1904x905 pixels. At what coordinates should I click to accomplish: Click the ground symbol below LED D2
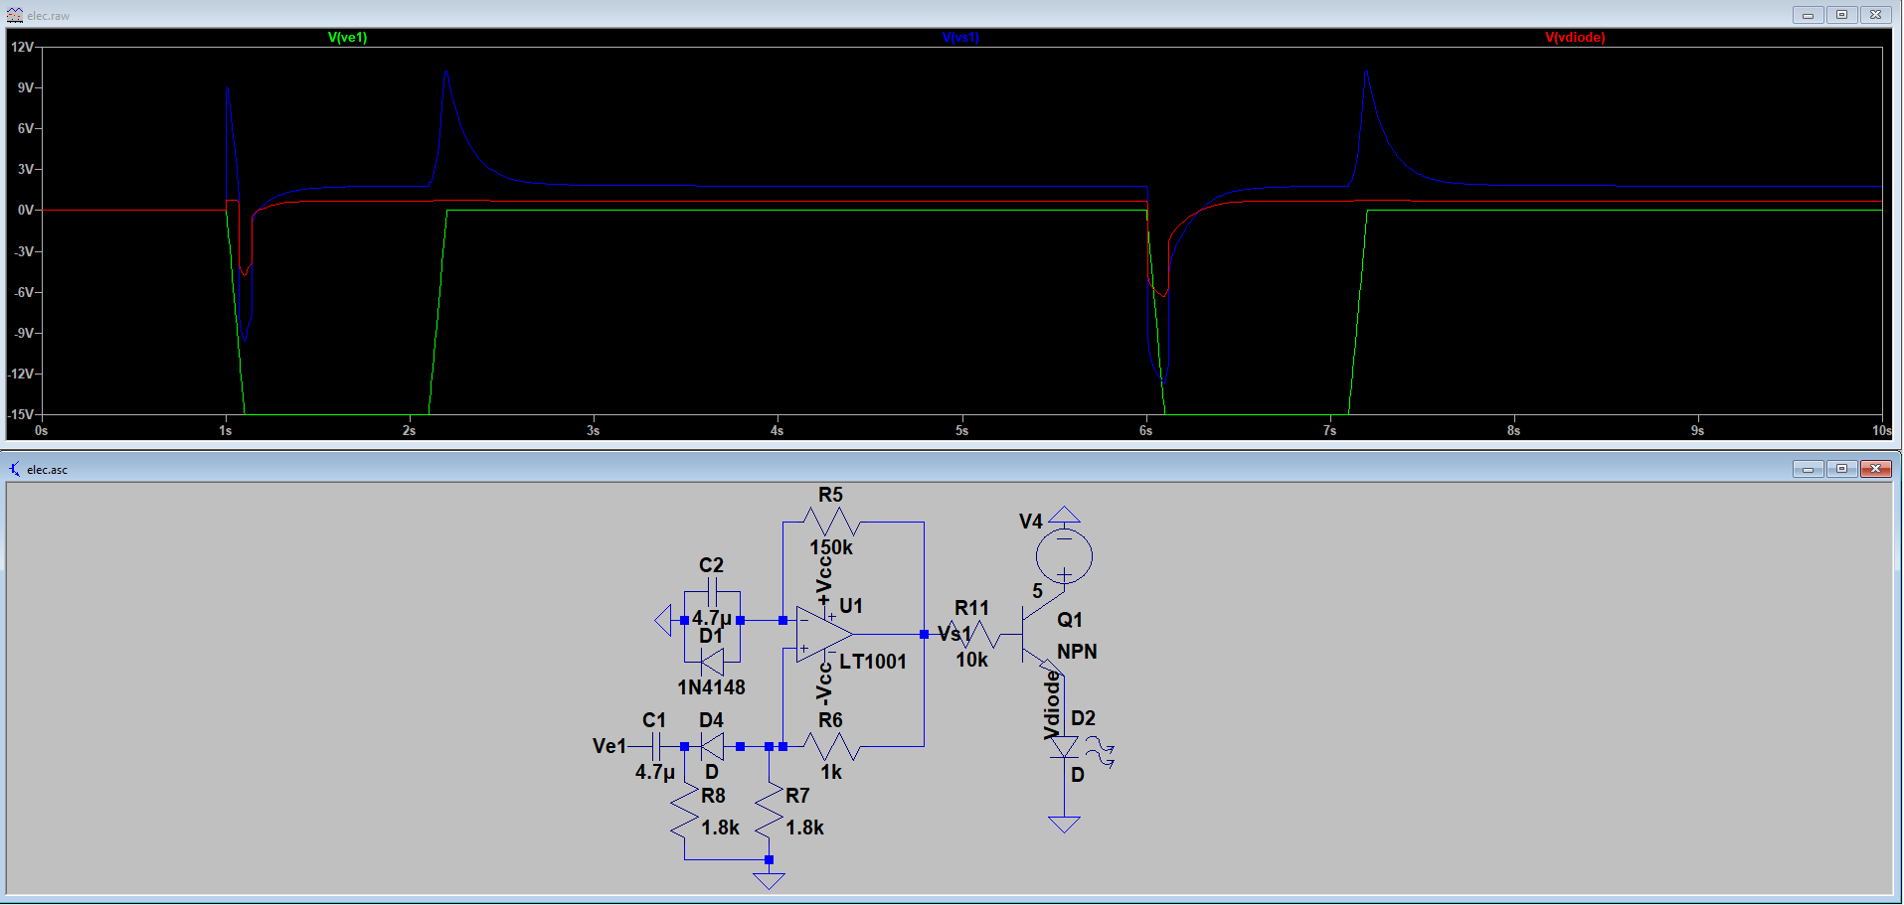(x=1064, y=824)
